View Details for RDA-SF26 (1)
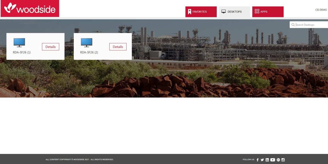 [x=50, y=46]
